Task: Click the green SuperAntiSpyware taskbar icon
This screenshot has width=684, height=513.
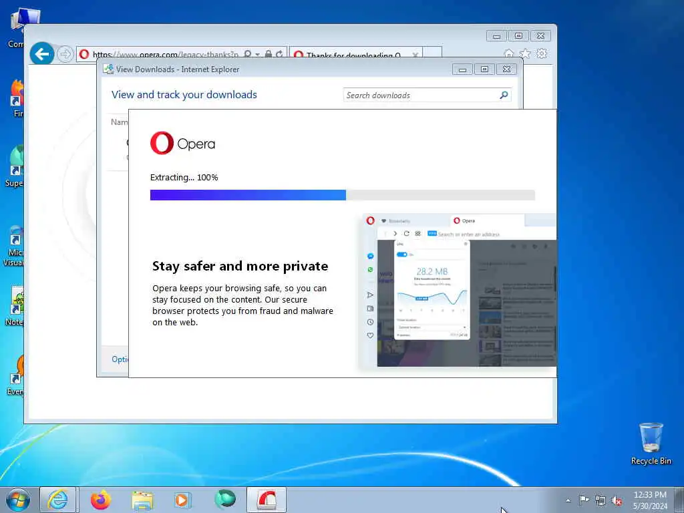Action: (225, 500)
